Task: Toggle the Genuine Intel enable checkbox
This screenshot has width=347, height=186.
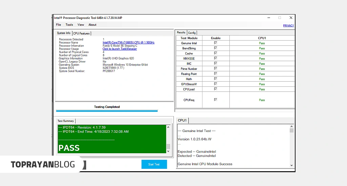Action: 216,43
